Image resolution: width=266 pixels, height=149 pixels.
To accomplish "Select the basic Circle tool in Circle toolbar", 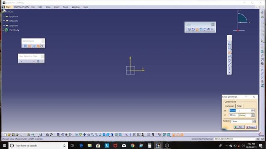I will [x=190, y=29].
